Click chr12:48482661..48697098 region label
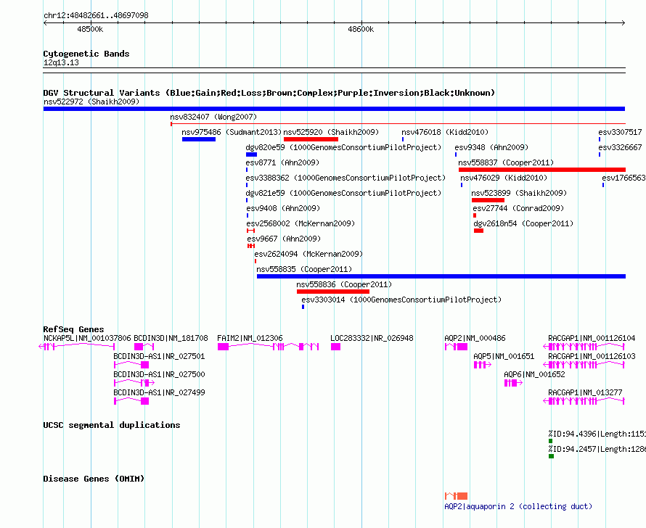This screenshot has height=528, width=646. pyautogui.click(x=96, y=15)
